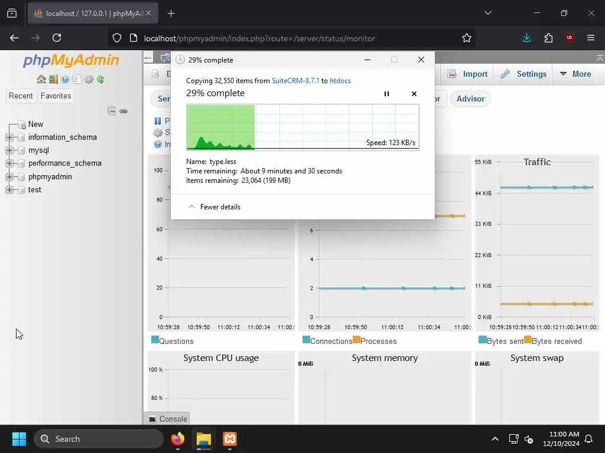Viewport: 605px width, 453px height.
Task: Open Firefox application hamburger menu
Action: 591,38
